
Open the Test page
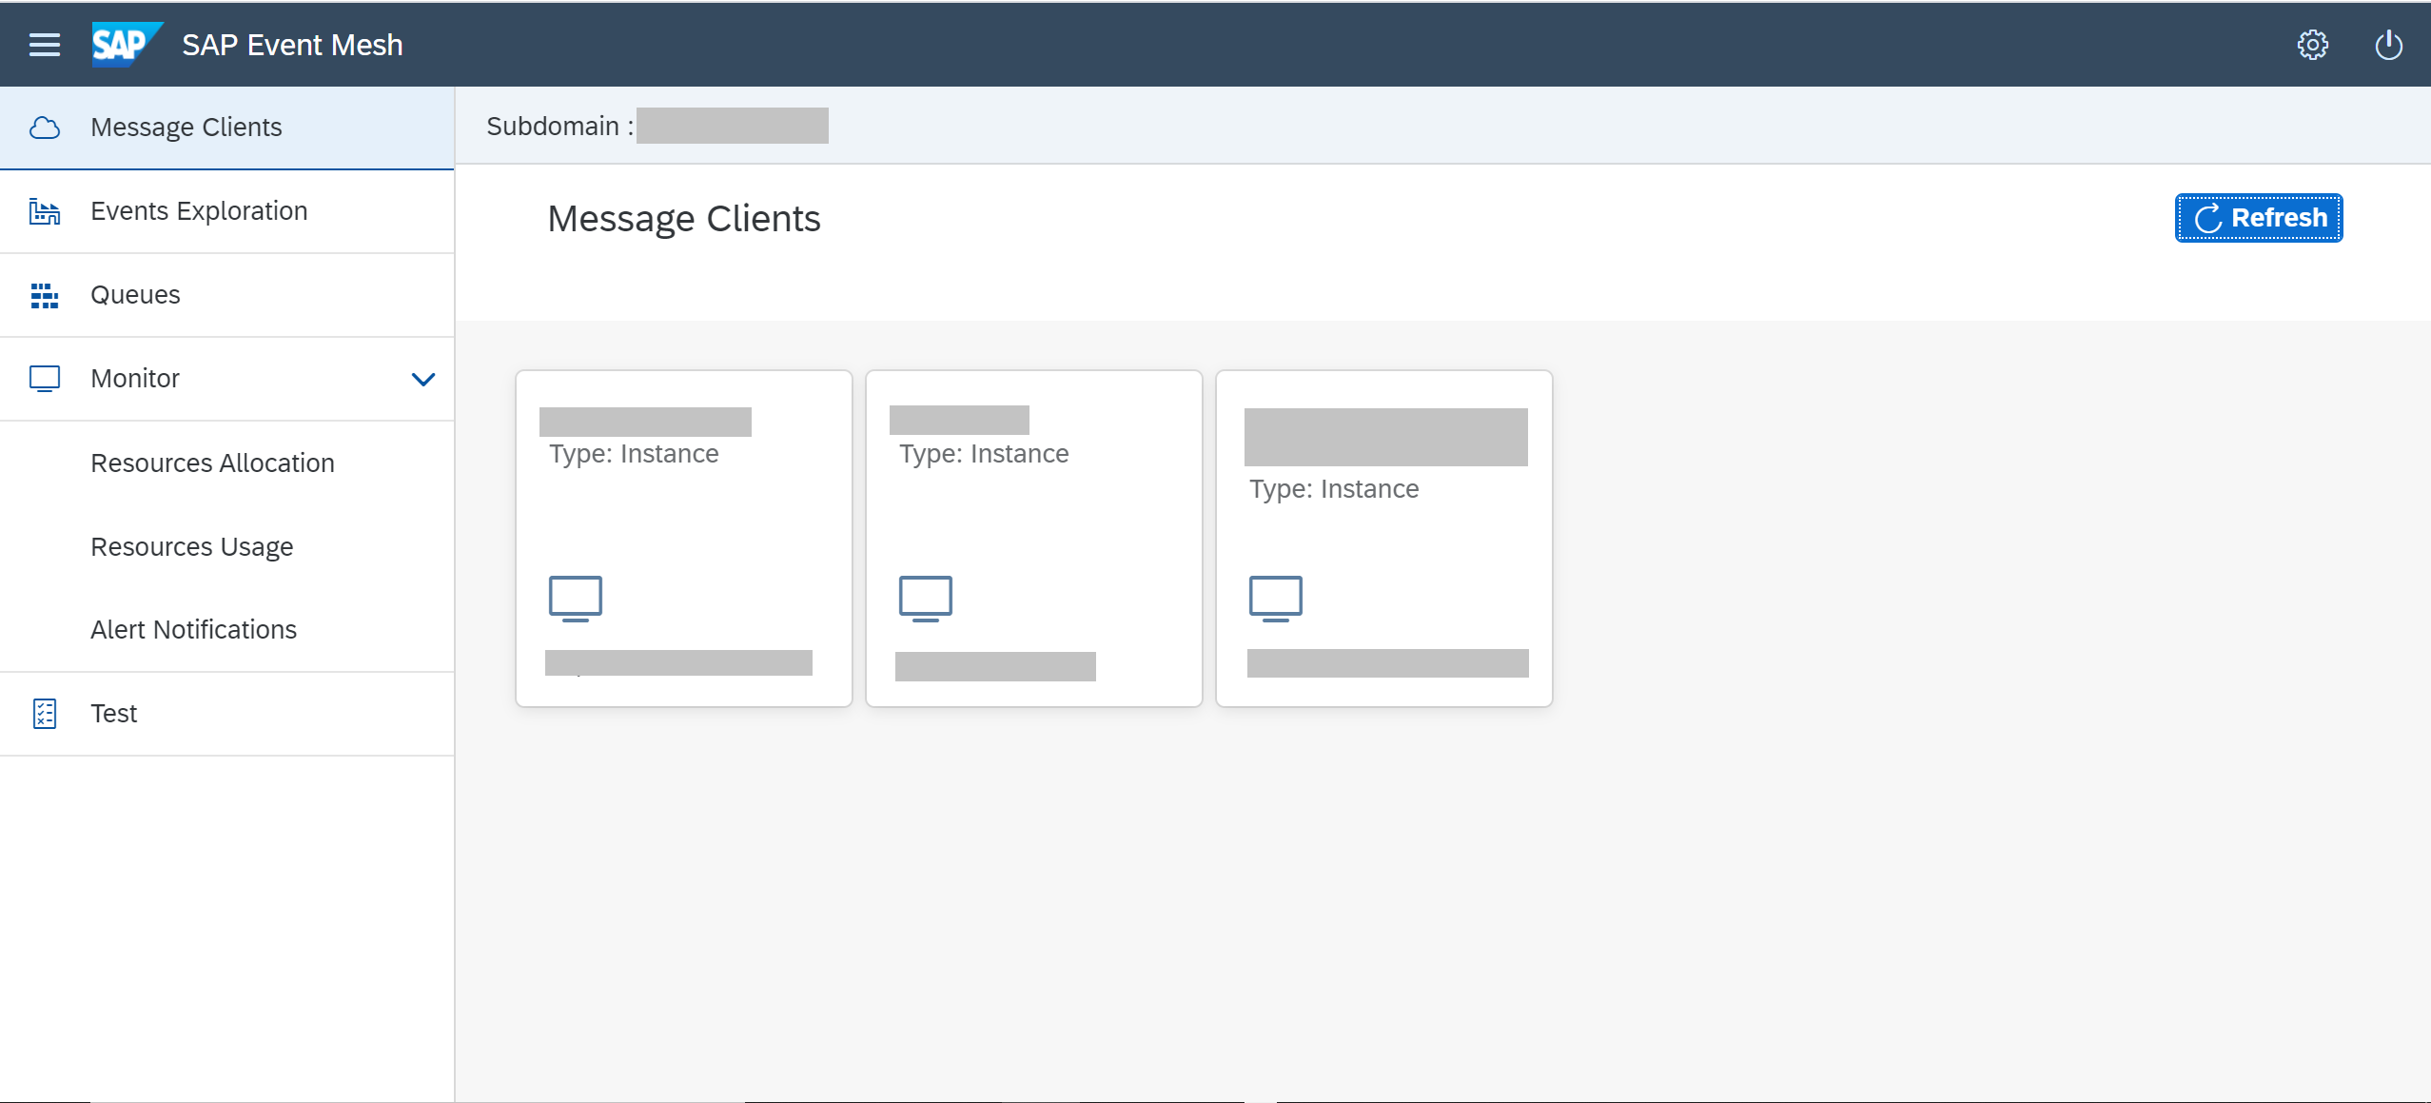tap(227, 714)
